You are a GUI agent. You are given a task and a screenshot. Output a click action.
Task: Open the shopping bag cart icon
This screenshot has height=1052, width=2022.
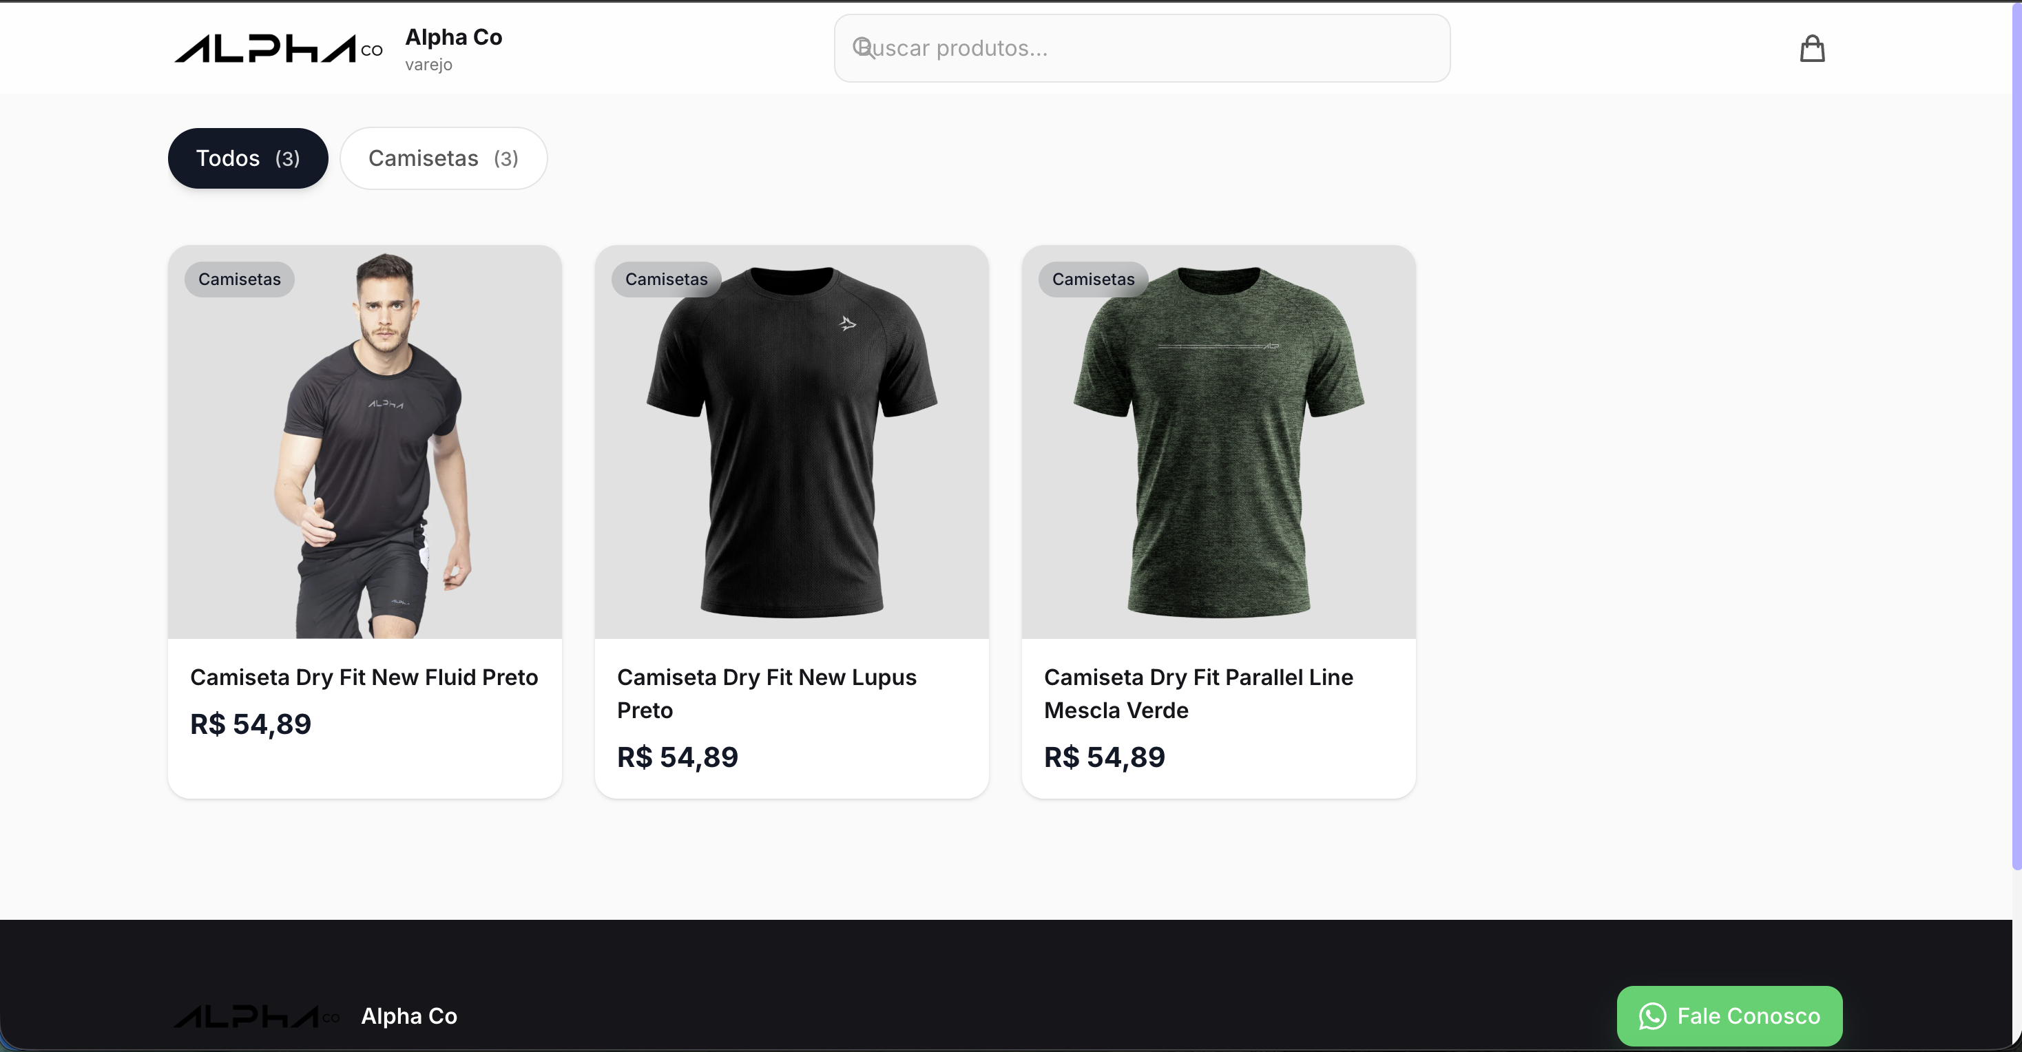pos(1812,49)
